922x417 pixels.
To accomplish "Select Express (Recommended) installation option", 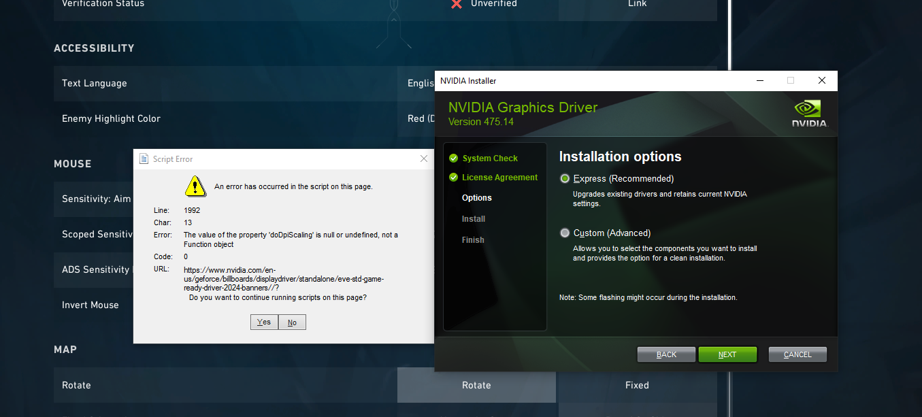I will (565, 179).
